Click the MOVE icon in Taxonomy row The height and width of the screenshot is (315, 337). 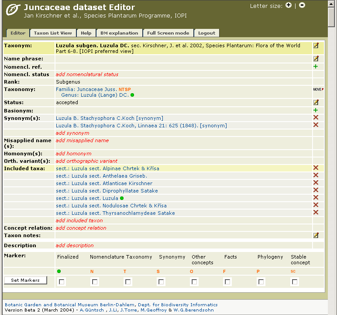click(318, 89)
